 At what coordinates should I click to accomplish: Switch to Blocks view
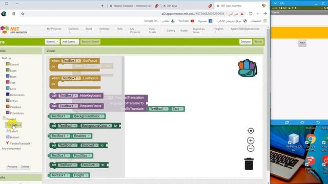pos(258,42)
